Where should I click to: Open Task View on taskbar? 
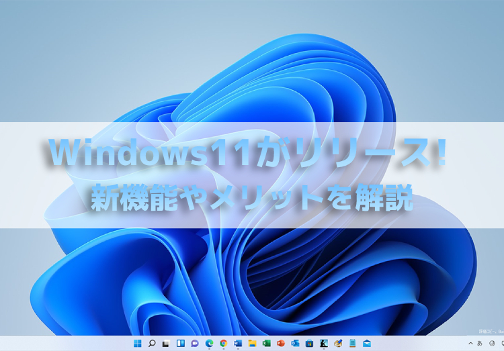(166, 344)
